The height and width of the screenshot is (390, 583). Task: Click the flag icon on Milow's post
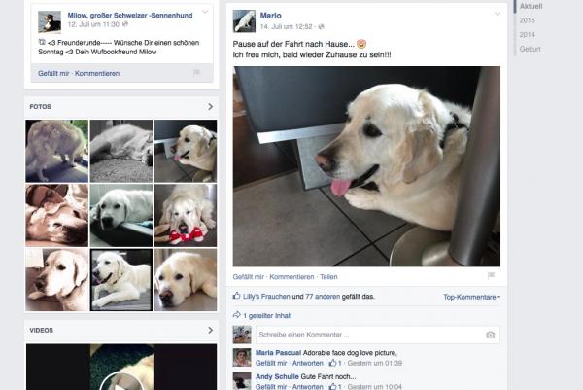197,73
